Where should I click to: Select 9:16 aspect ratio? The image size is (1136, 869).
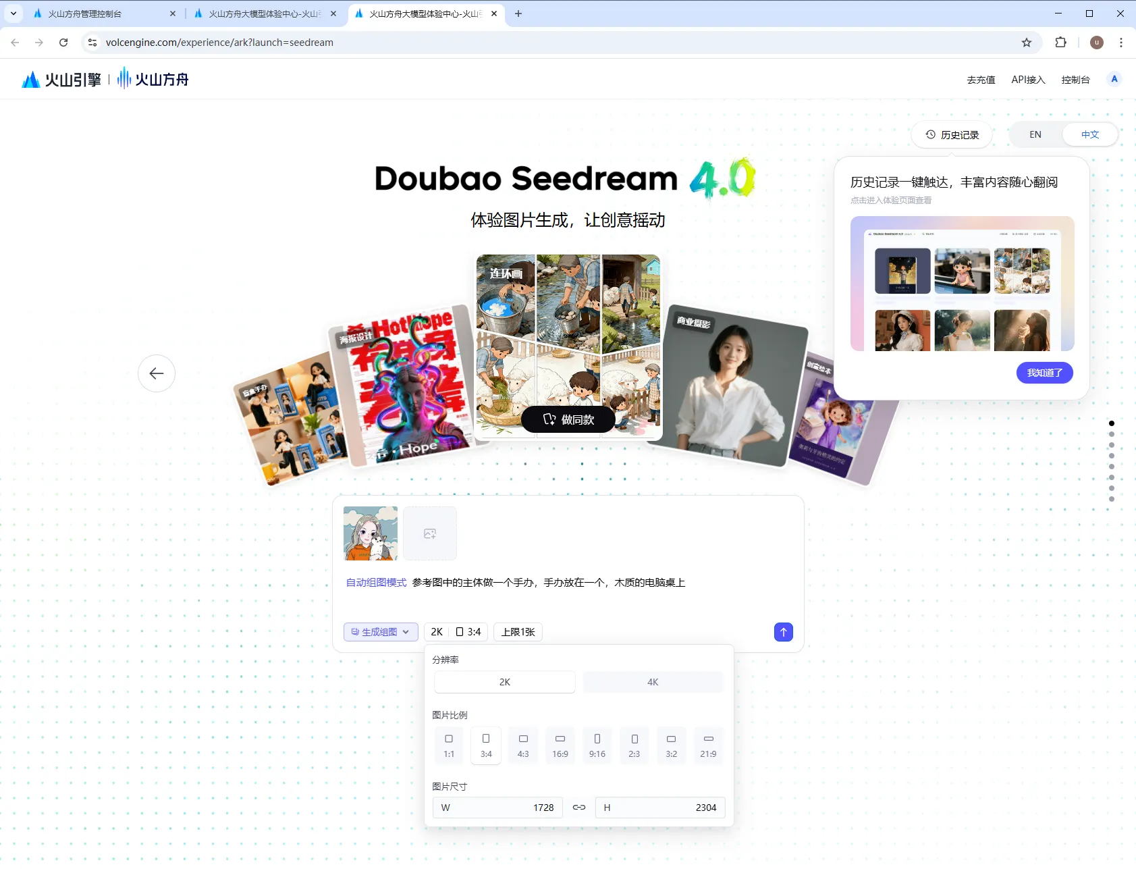click(x=597, y=745)
